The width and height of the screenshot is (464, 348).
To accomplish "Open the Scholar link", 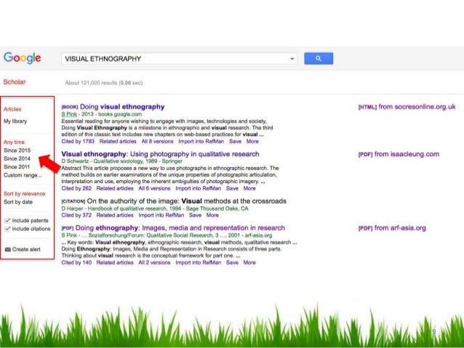I will [x=15, y=82].
